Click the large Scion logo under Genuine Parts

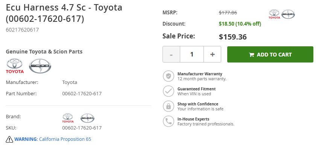(x=40, y=66)
